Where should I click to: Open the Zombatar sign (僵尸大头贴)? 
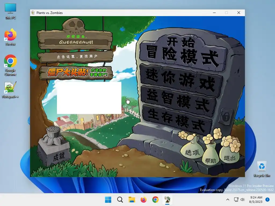[76, 72]
